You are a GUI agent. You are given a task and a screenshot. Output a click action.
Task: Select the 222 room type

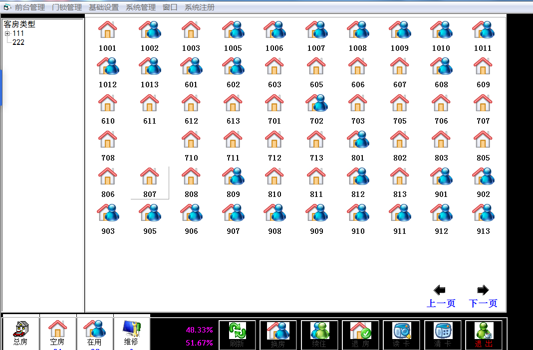coord(18,42)
